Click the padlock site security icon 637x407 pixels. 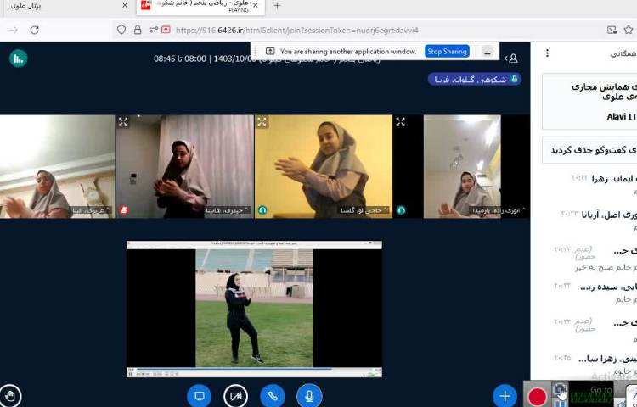(x=138, y=30)
